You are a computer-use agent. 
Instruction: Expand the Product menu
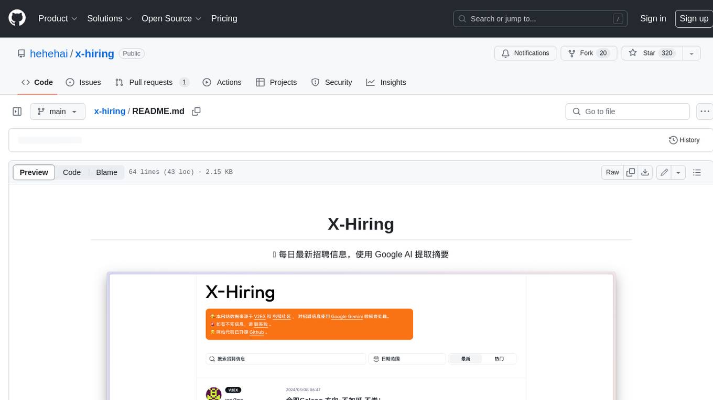(58, 18)
